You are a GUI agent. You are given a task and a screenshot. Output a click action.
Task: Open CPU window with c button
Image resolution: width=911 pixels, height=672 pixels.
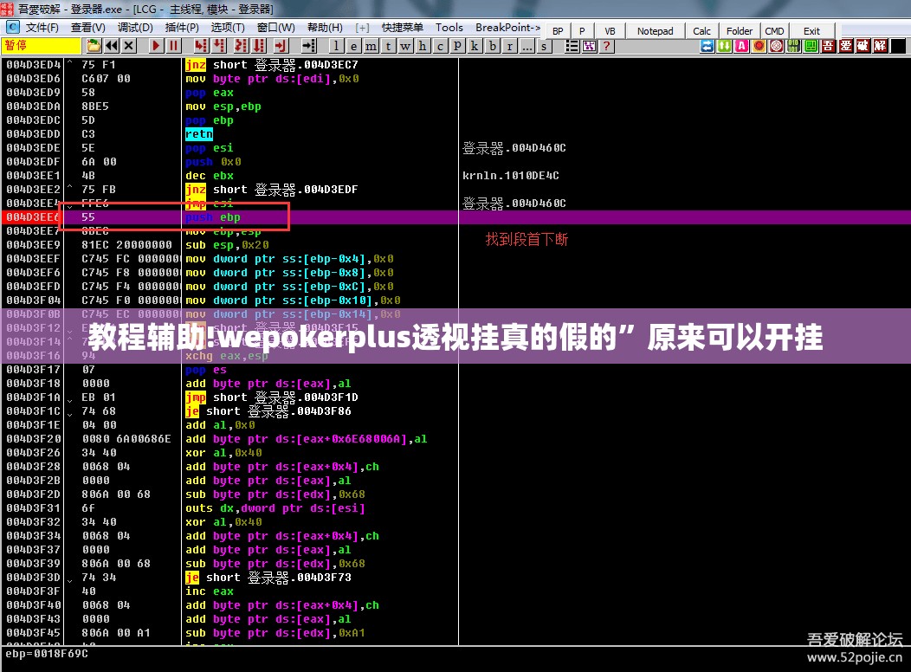point(441,46)
